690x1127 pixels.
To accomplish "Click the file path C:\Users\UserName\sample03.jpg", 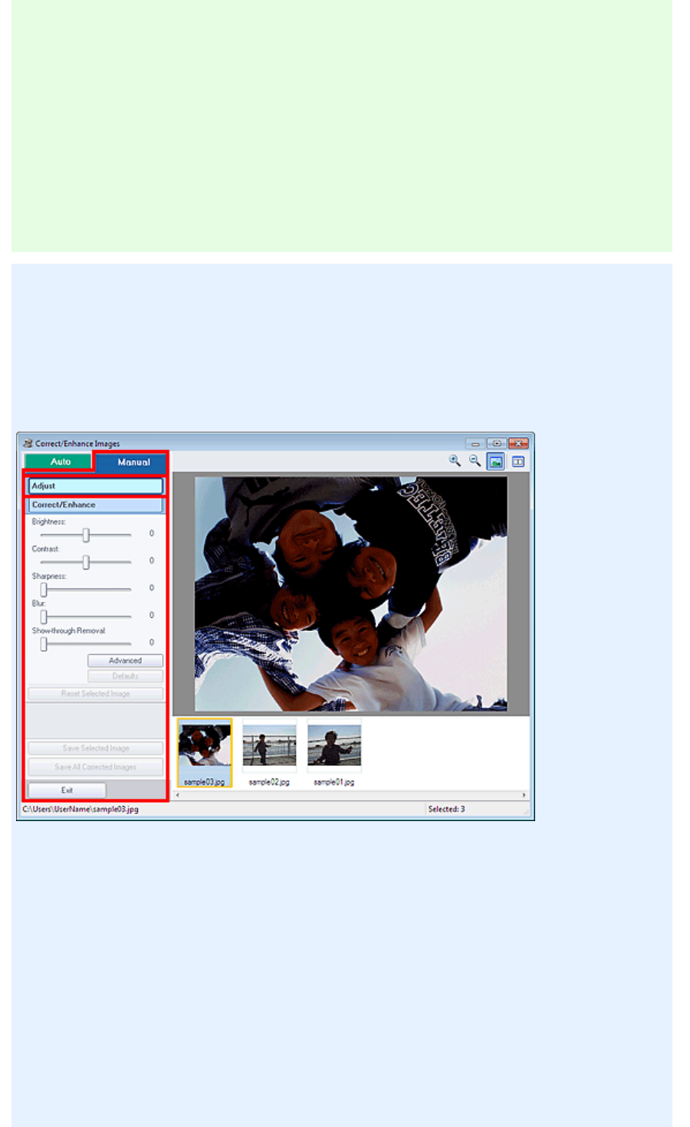I will (80, 810).
